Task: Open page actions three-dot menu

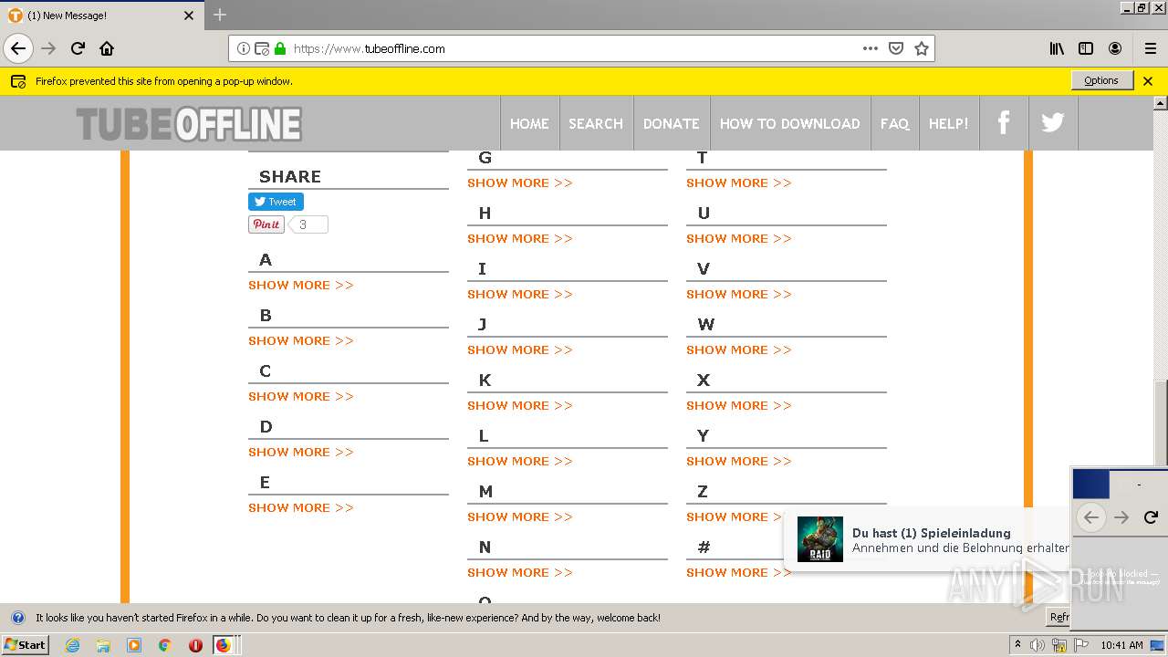Action: point(871,48)
